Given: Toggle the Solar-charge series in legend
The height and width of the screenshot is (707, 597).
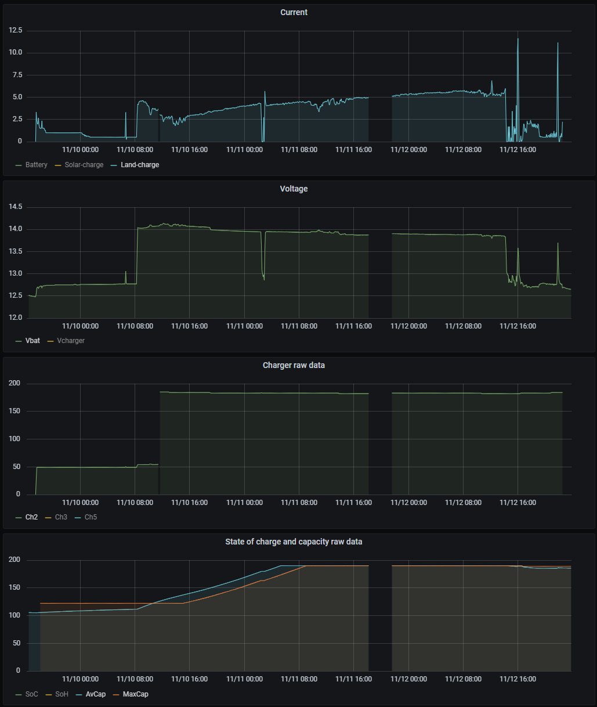Looking at the screenshot, I should 84,165.
